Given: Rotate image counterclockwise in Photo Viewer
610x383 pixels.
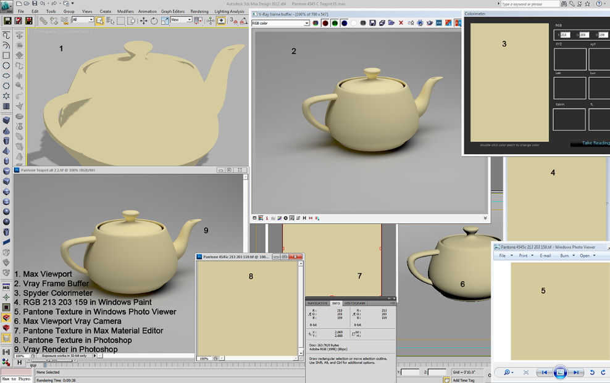Looking at the screenshot, I should pos(592,372).
